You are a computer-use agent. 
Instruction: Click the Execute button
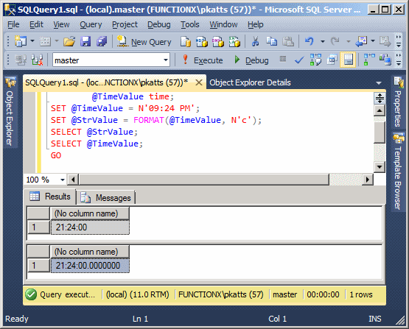[203, 60]
